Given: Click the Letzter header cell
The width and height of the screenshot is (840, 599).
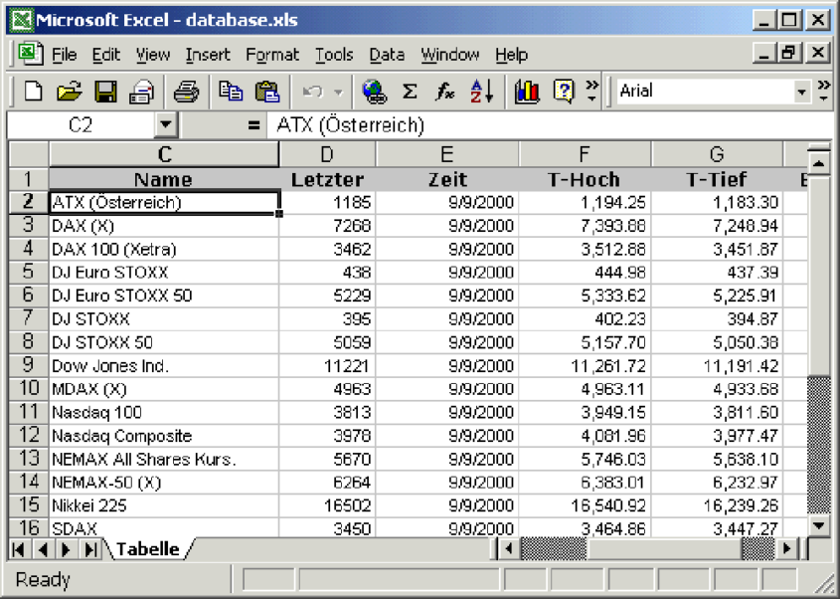Looking at the screenshot, I should pyautogui.click(x=327, y=180).
